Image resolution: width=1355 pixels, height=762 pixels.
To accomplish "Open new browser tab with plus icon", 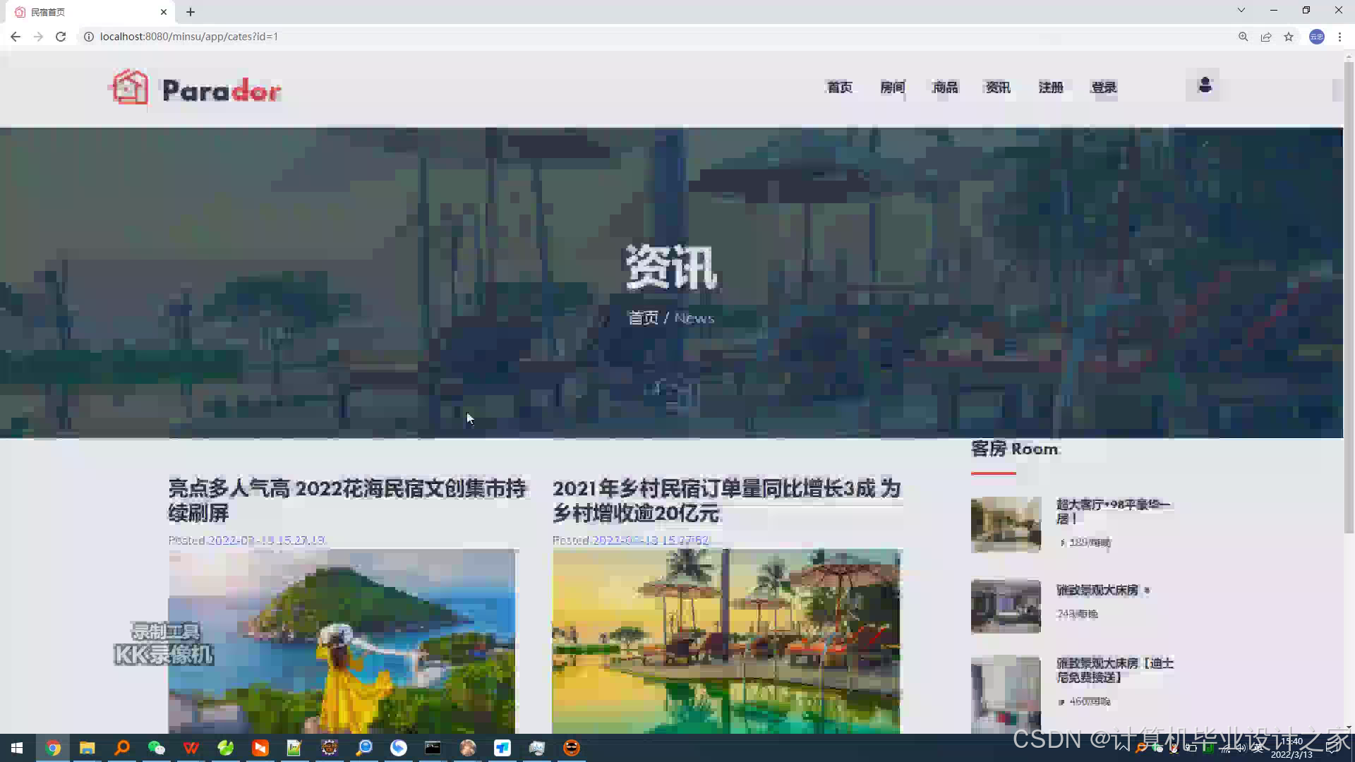I will tap(191, 12).
